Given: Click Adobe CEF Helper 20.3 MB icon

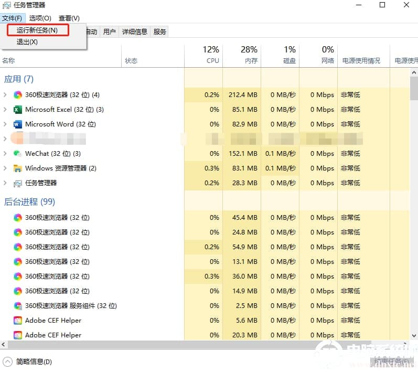Looking at the screenshot, I should (18, 335).
